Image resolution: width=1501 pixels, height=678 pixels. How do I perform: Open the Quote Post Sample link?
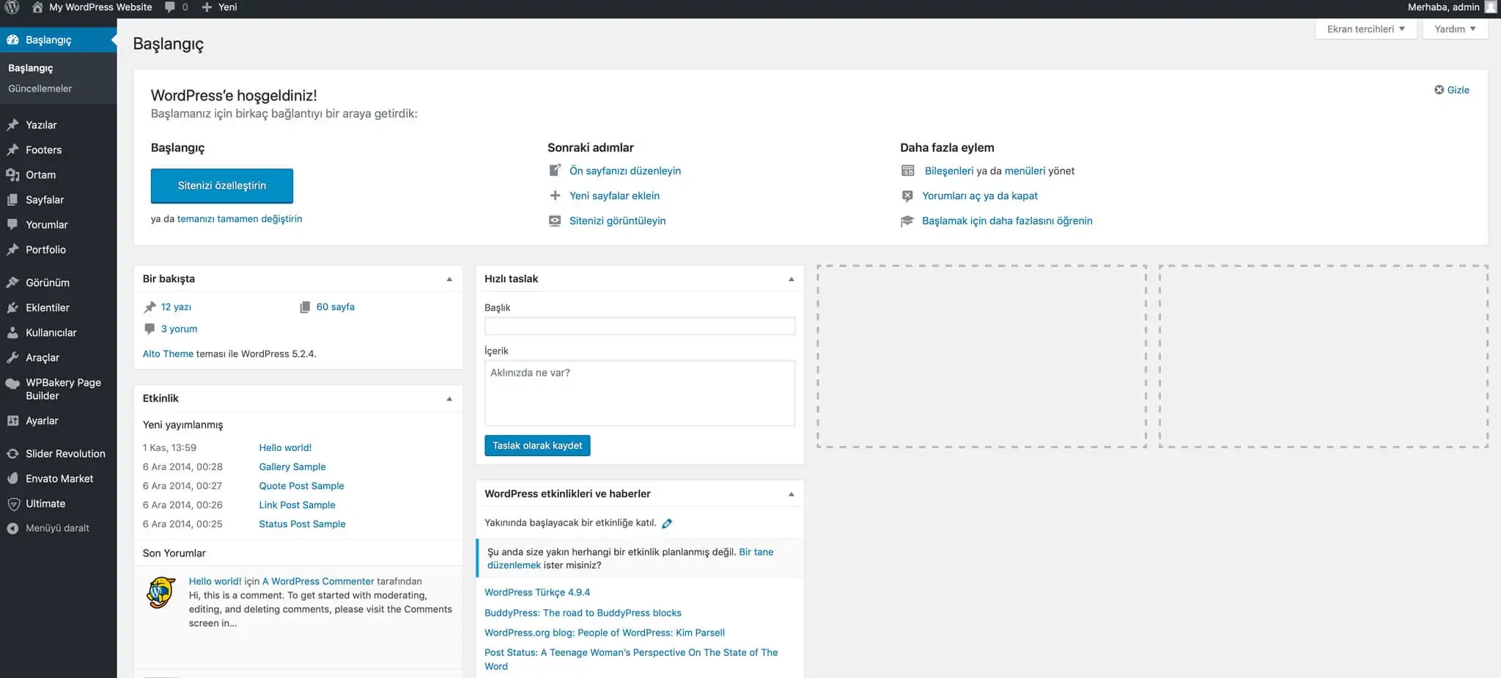[x=301, y=486]
